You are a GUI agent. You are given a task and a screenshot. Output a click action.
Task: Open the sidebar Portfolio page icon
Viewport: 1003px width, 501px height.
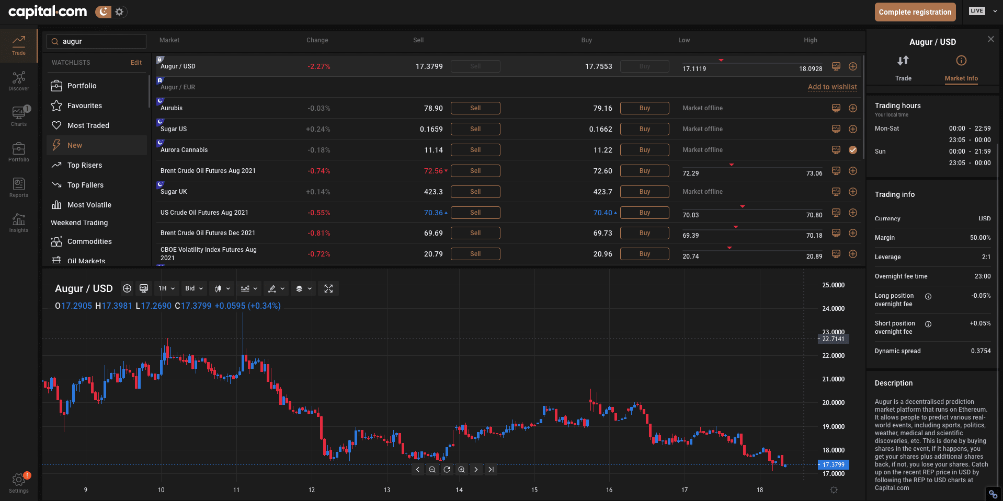click(x=19, y=153)
